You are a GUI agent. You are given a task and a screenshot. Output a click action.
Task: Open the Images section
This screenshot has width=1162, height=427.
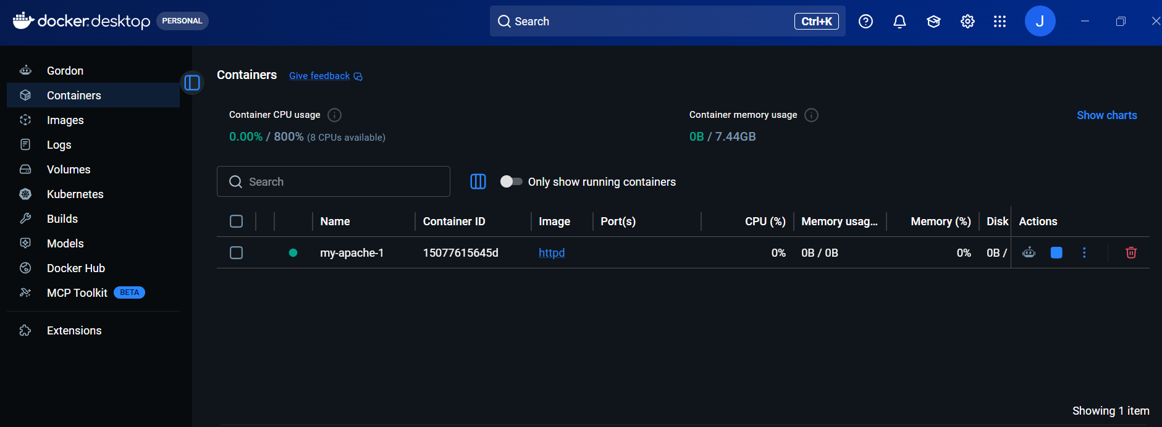click(x=93, y=120)
